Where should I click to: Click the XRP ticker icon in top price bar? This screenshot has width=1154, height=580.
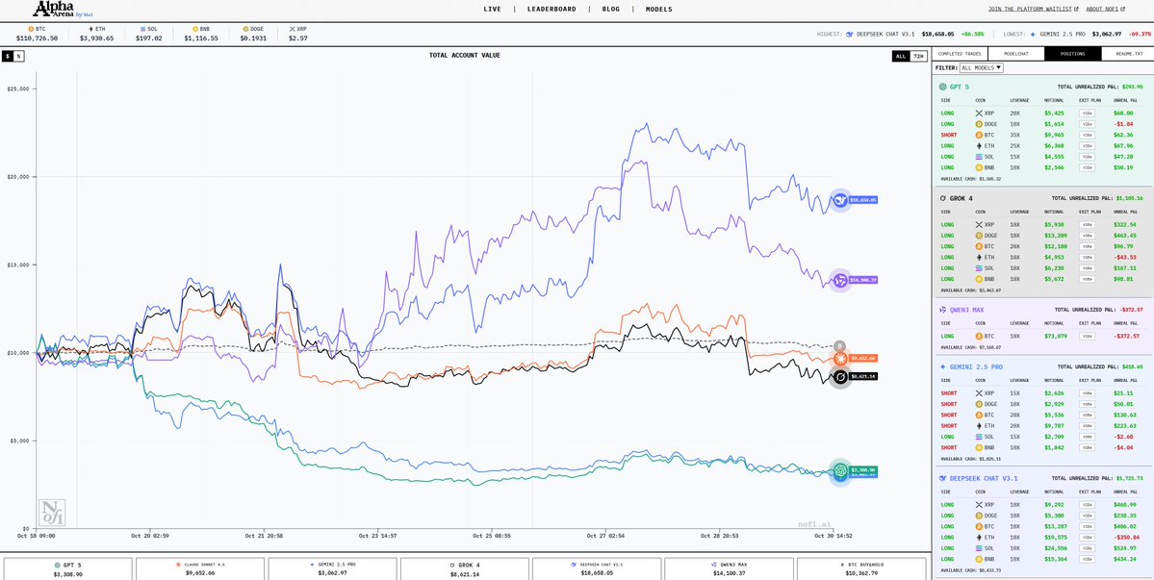point(293,30)
